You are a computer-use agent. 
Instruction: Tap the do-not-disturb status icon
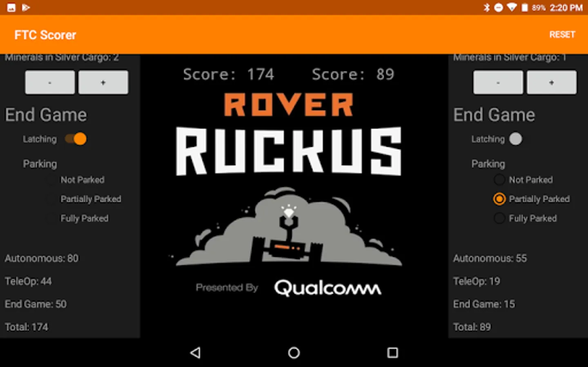click(499, 7)
